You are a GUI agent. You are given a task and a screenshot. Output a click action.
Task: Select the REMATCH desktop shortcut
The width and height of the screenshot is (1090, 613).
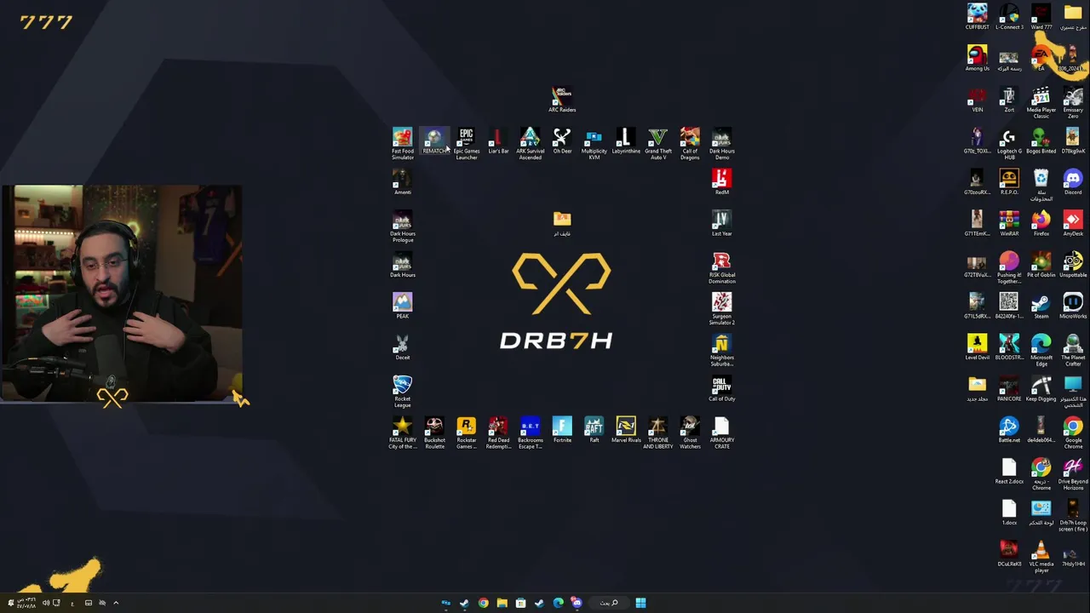pos(434,141)
